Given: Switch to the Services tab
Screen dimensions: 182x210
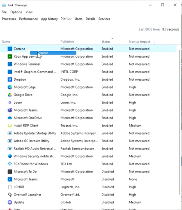Looking at the screenshot, I should tap(104, 19).
